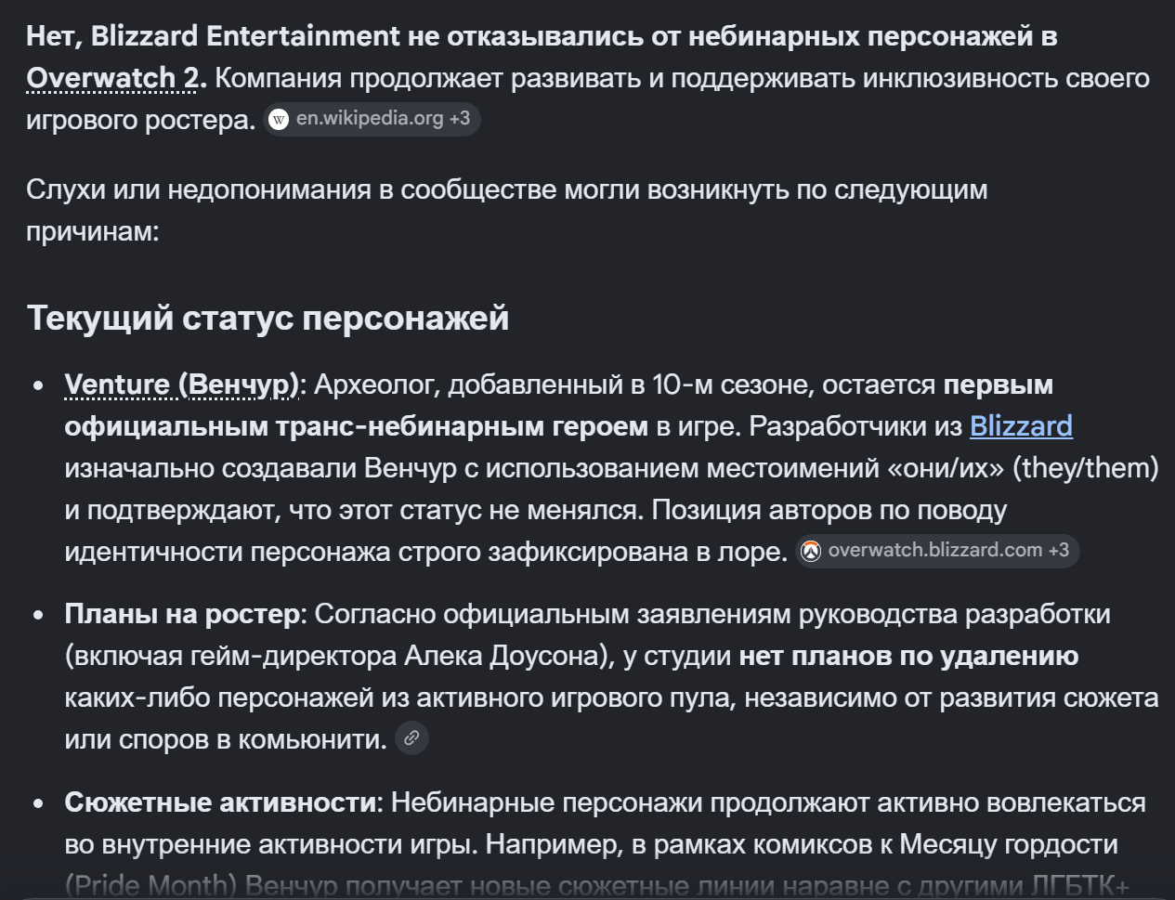Expand the +3 sources beside overwatch.blizzard.com
1175x900 pixels.
coord(1059,550)
